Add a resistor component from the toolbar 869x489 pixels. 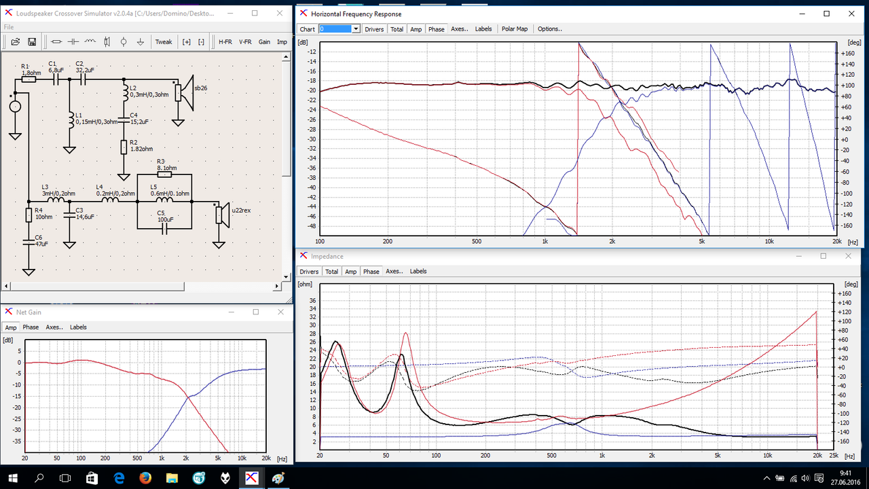tap(56, 41)
